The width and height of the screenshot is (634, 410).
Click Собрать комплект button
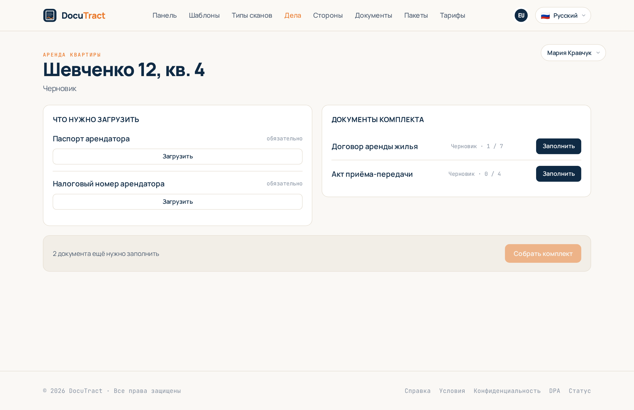point(543,253)
